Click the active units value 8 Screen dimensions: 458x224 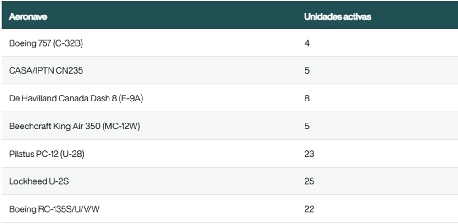pos(307,98)
